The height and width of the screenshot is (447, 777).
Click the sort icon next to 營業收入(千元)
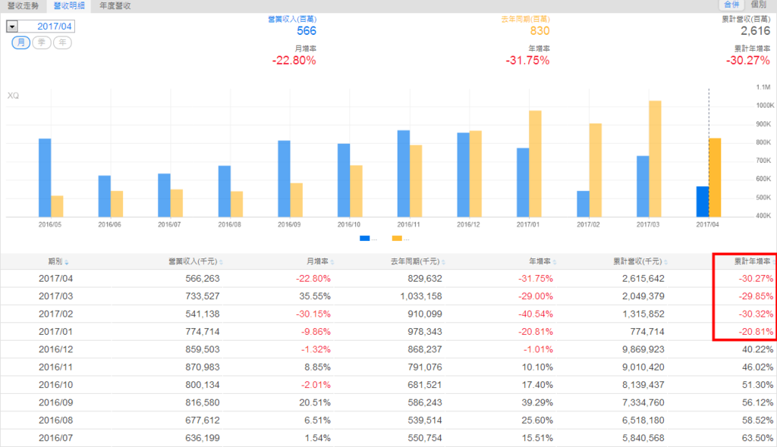(x=221, y=262)
